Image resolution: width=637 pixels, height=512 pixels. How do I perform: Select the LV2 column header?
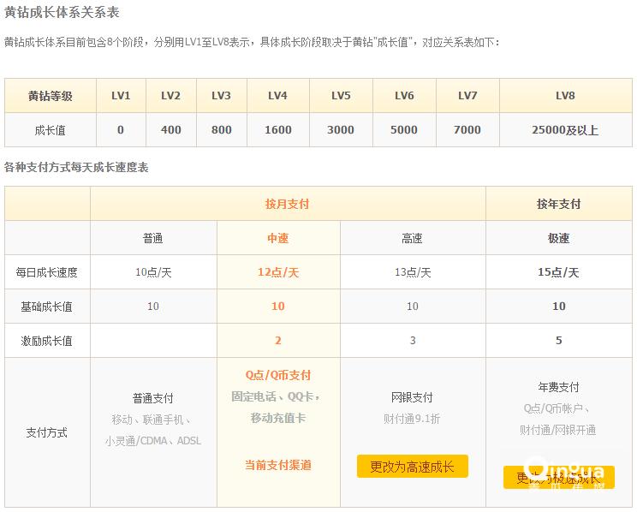coord(171,96)
